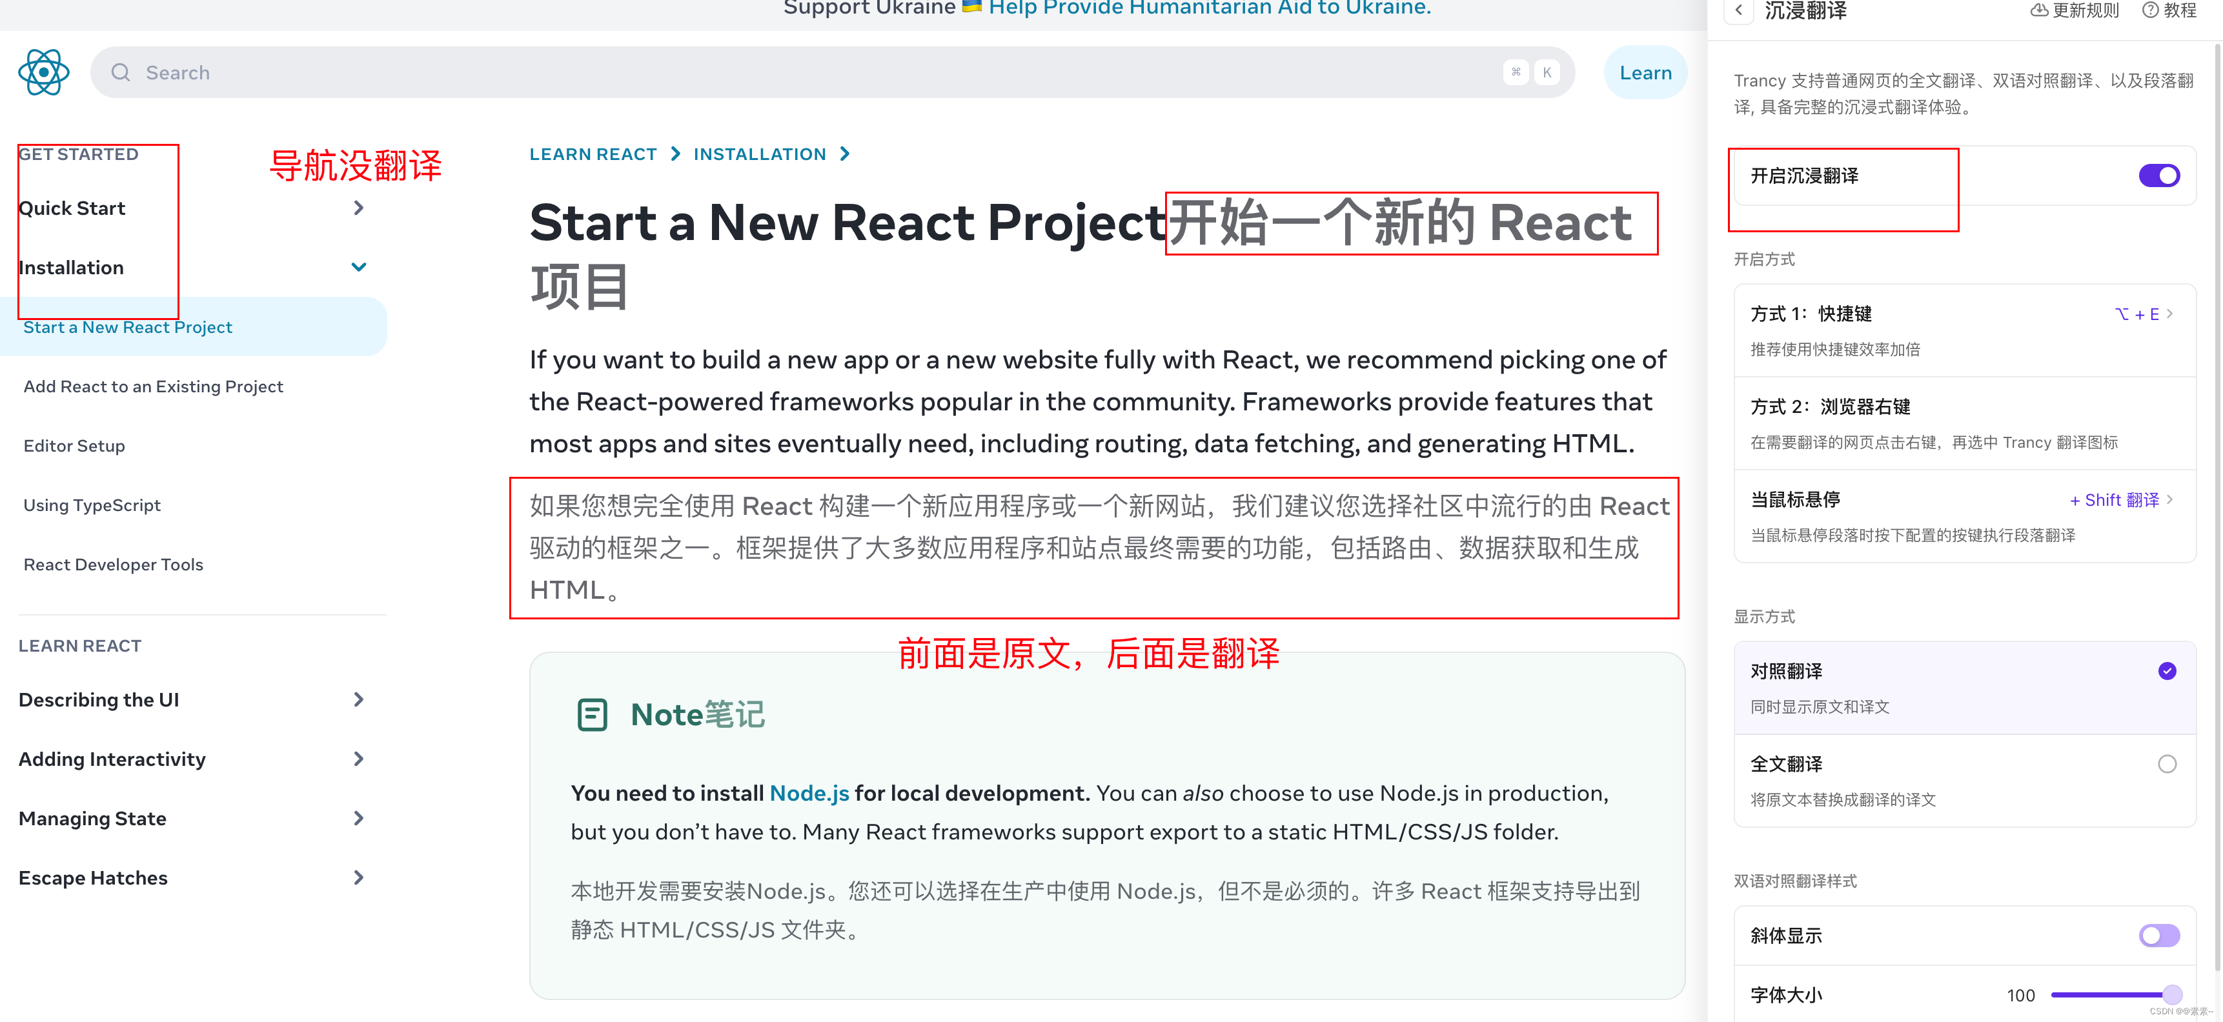Collapse the Installation section
Screen dimensions: 2223x1022
359,267
